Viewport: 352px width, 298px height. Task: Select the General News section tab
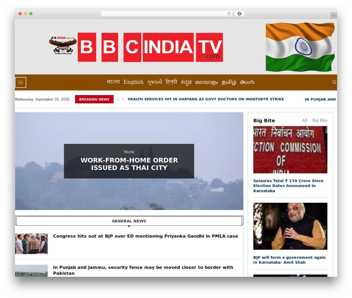[x=129, y=221]
